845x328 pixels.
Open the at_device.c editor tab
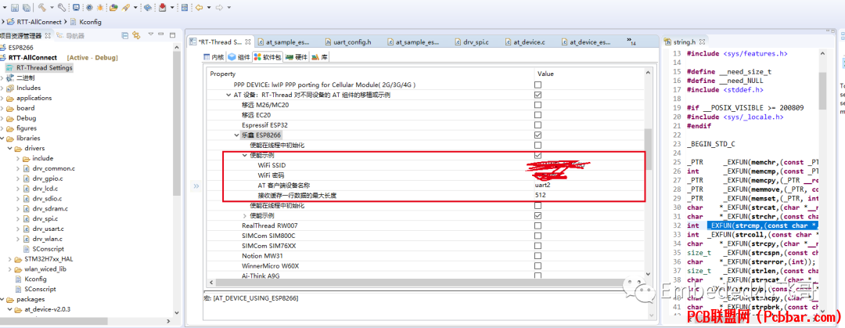(524, 41)
